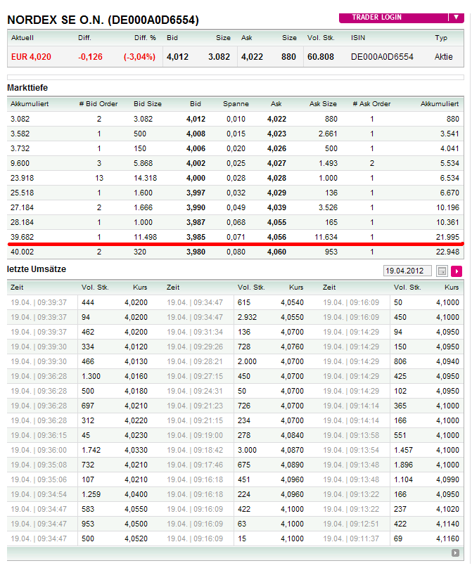Screen dimensions: 472x568
Task: Click trade time 19.04. | 09:36:00
Action: point(39,451)
